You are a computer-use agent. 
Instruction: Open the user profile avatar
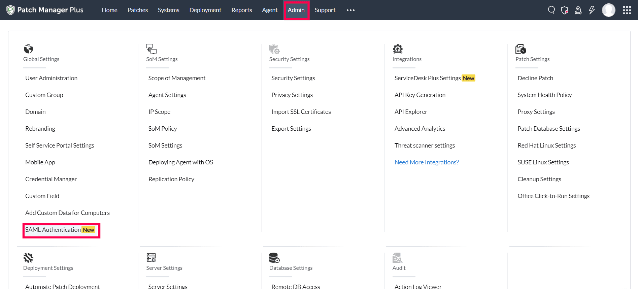tap(608, 10)
